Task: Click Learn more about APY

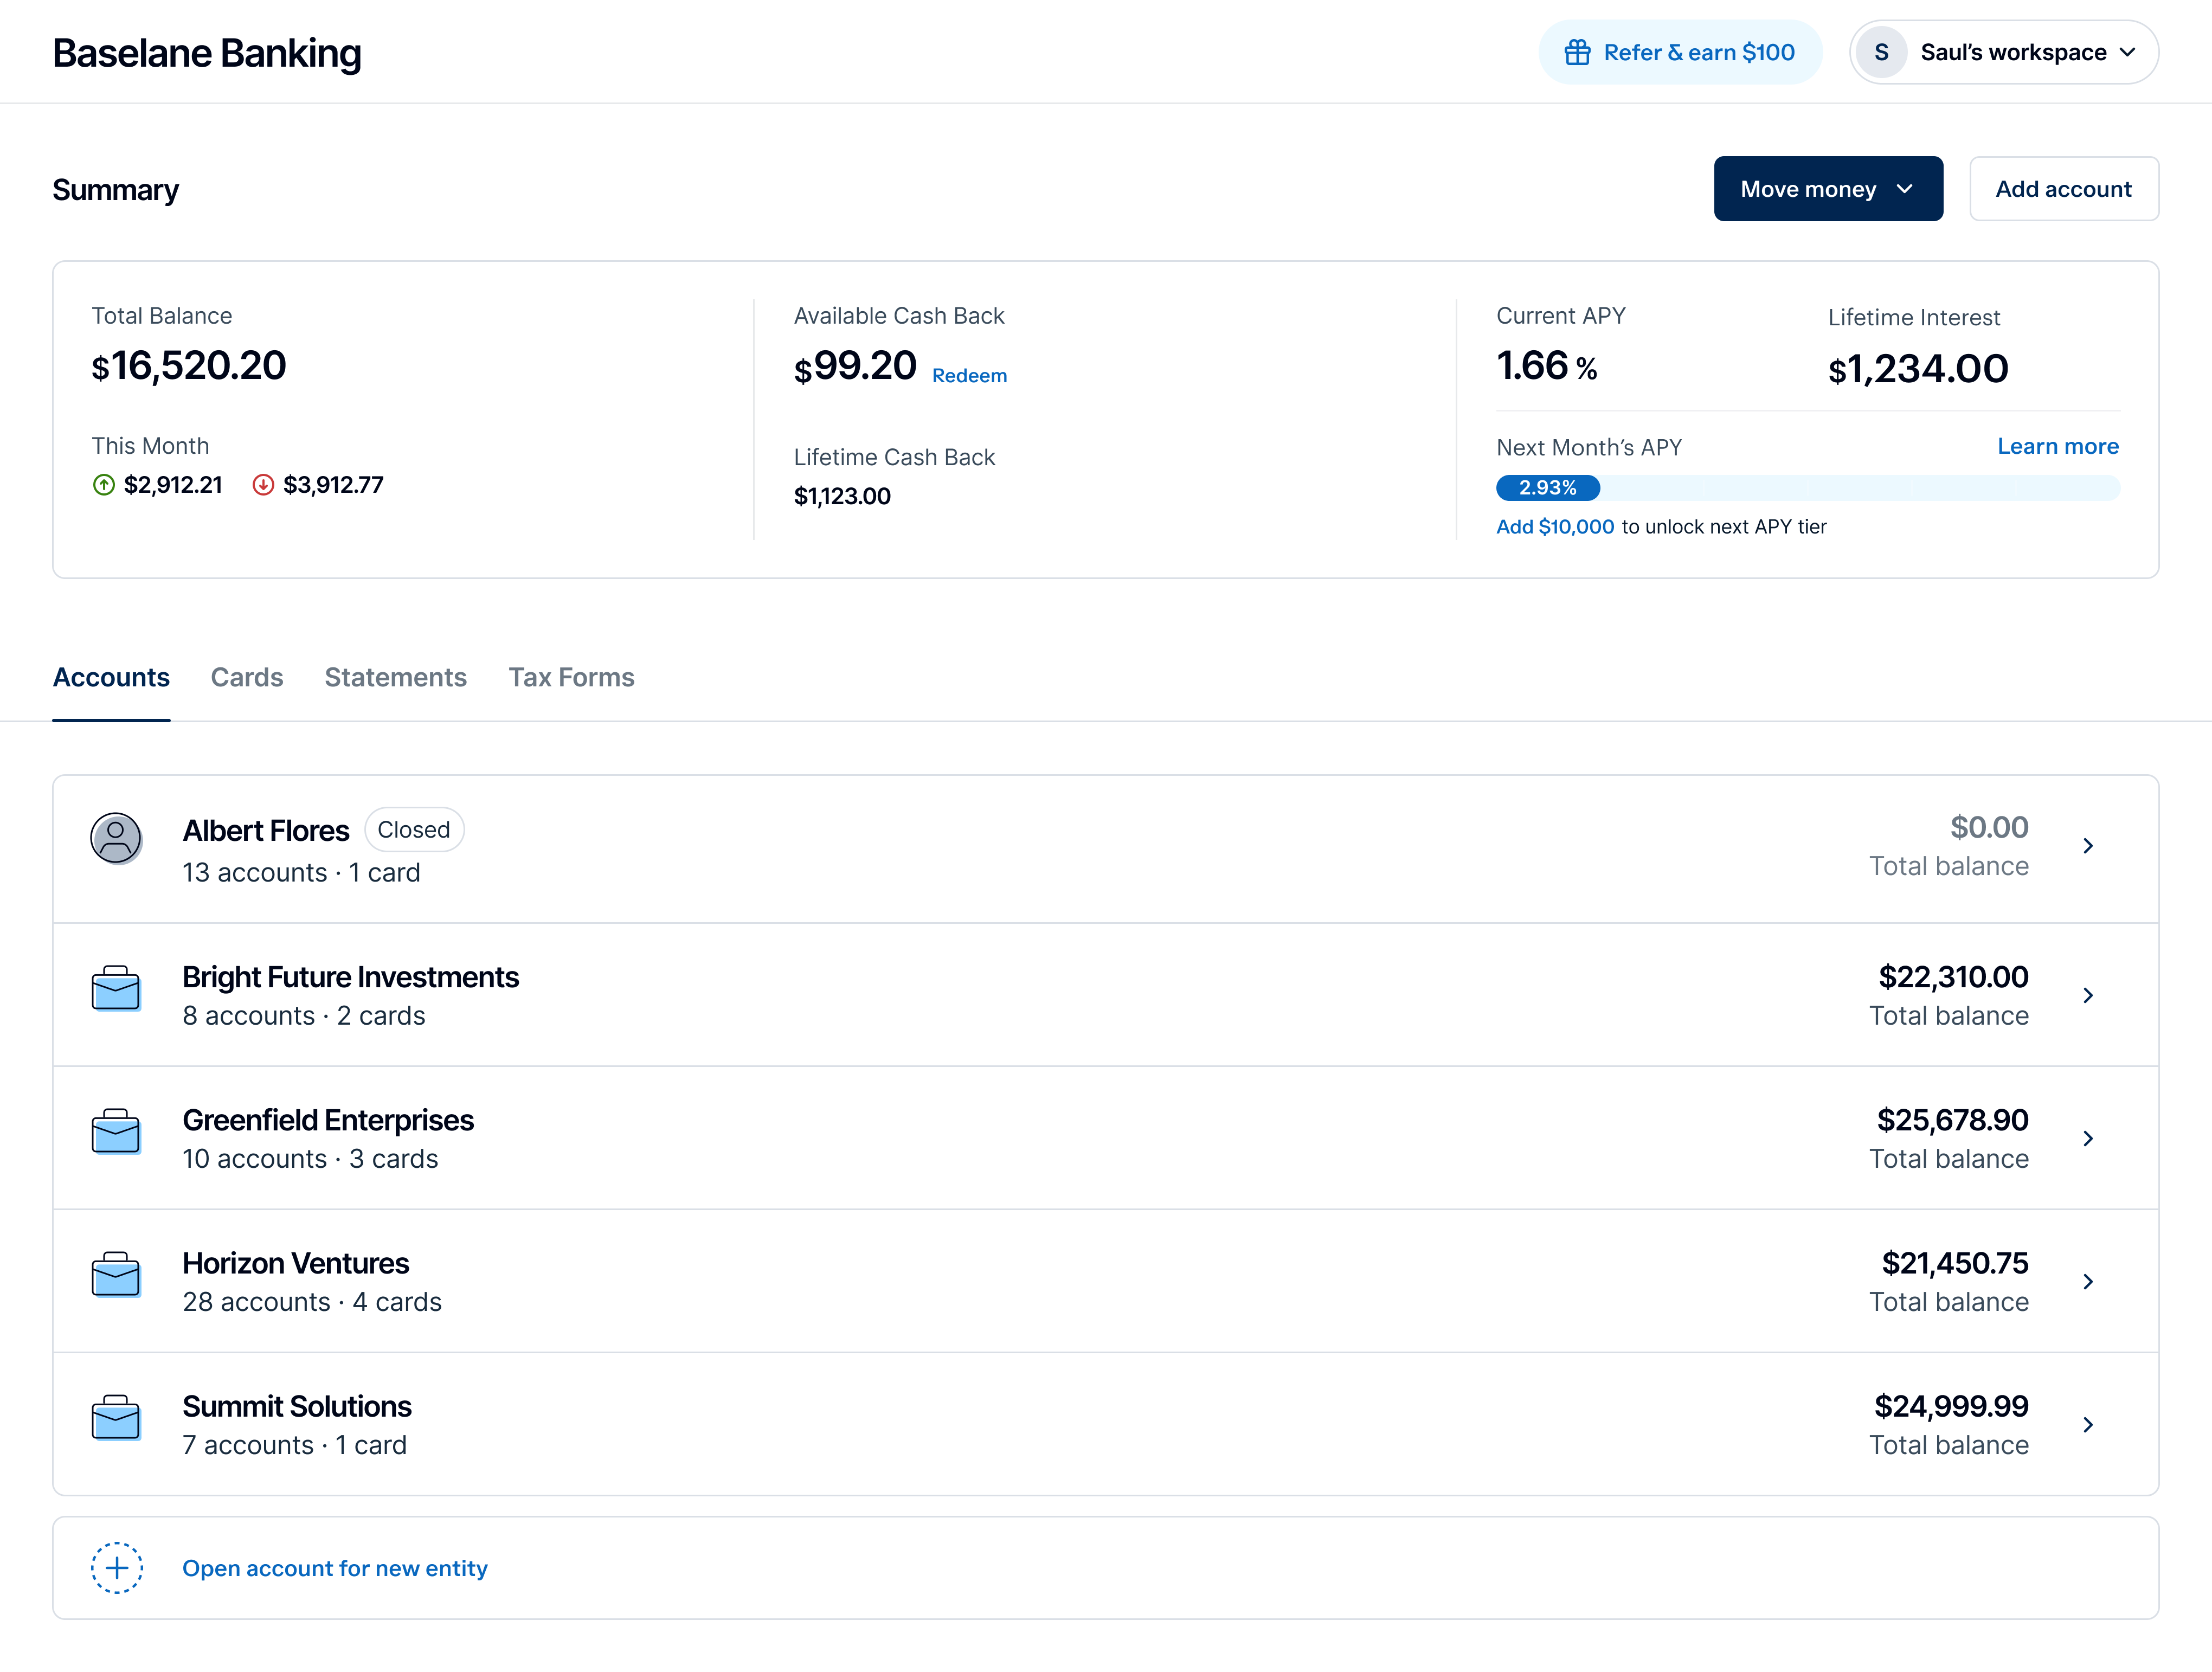Action: click(x=2057, y=446)
